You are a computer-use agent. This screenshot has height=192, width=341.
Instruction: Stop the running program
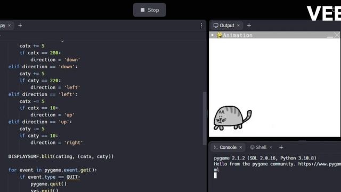[149, 10]
